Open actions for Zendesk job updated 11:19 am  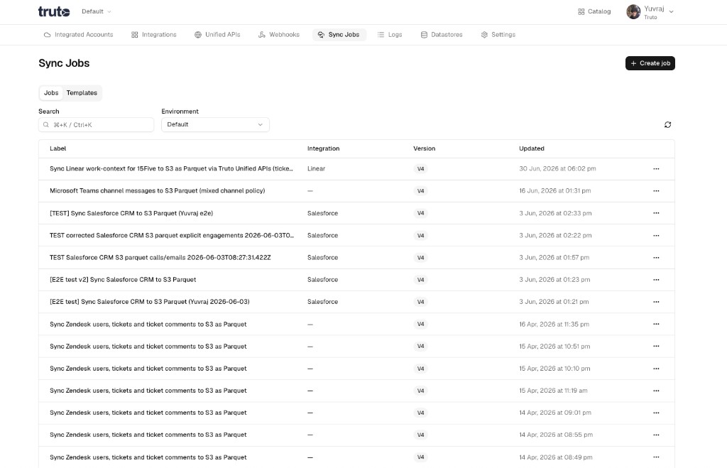656,391
